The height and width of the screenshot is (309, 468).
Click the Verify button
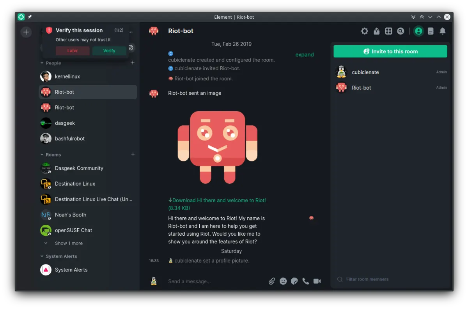tap(109, 51)
